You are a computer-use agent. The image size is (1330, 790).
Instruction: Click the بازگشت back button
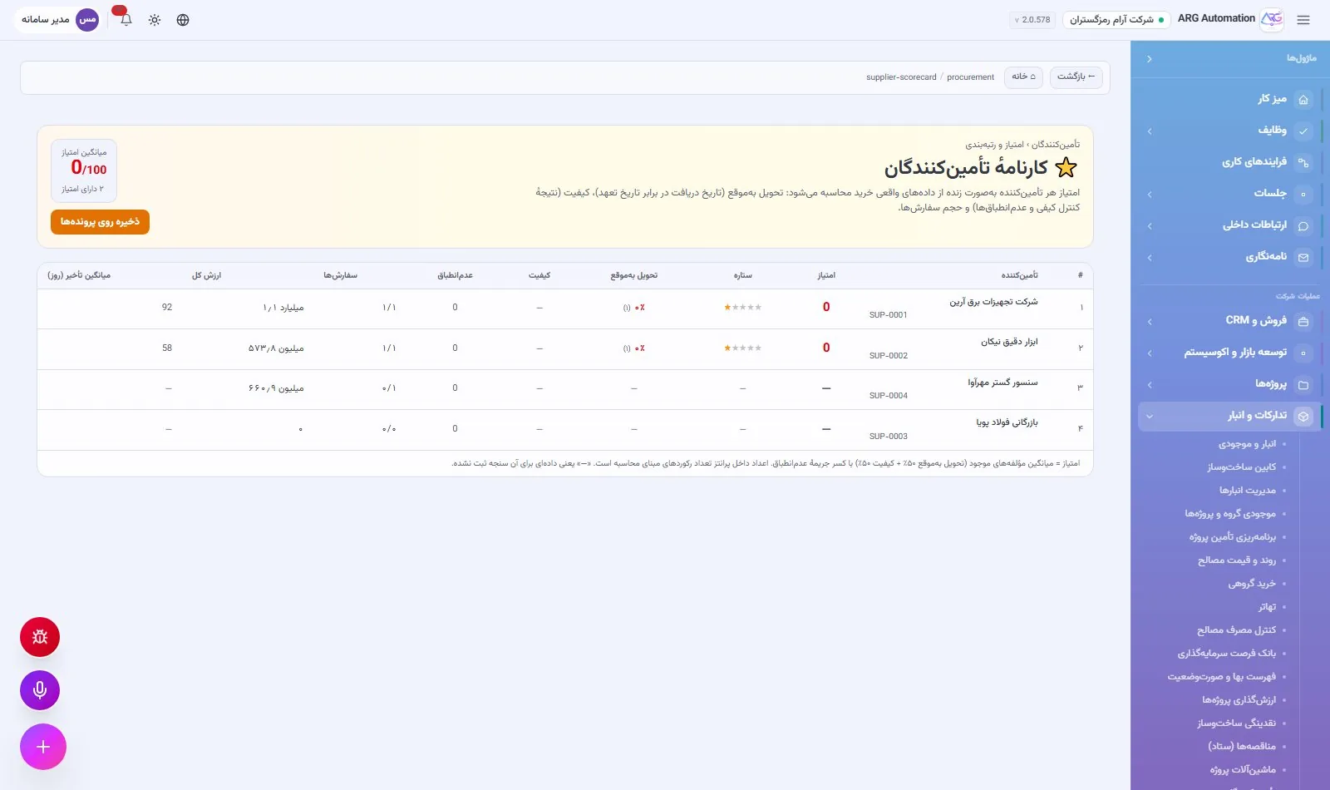[1076, 77]
